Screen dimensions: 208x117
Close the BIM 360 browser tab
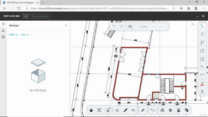[37, 3]
